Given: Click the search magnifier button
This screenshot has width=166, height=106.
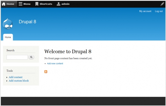Looking at the screenshot, I should [x=31, y=57].
